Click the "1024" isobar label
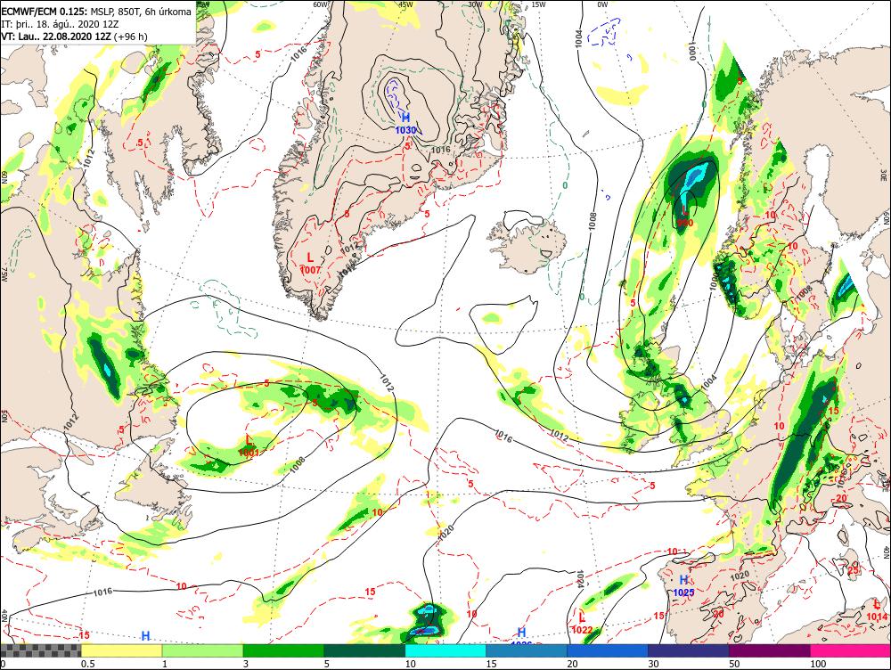The width and height of the screenshot is (891, 670). (580, 579)
